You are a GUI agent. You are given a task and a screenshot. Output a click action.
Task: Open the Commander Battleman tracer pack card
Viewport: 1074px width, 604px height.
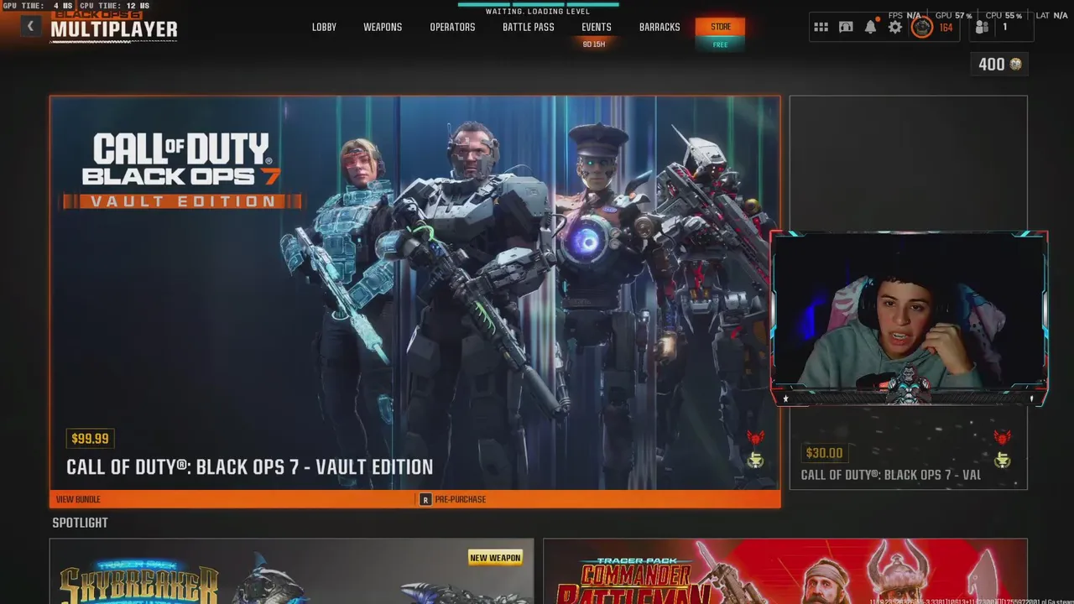785,571
